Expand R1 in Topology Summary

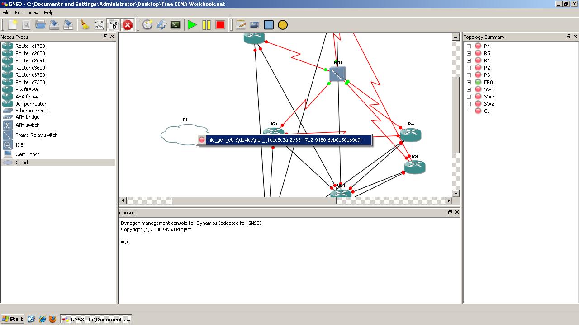pos(469,60)
